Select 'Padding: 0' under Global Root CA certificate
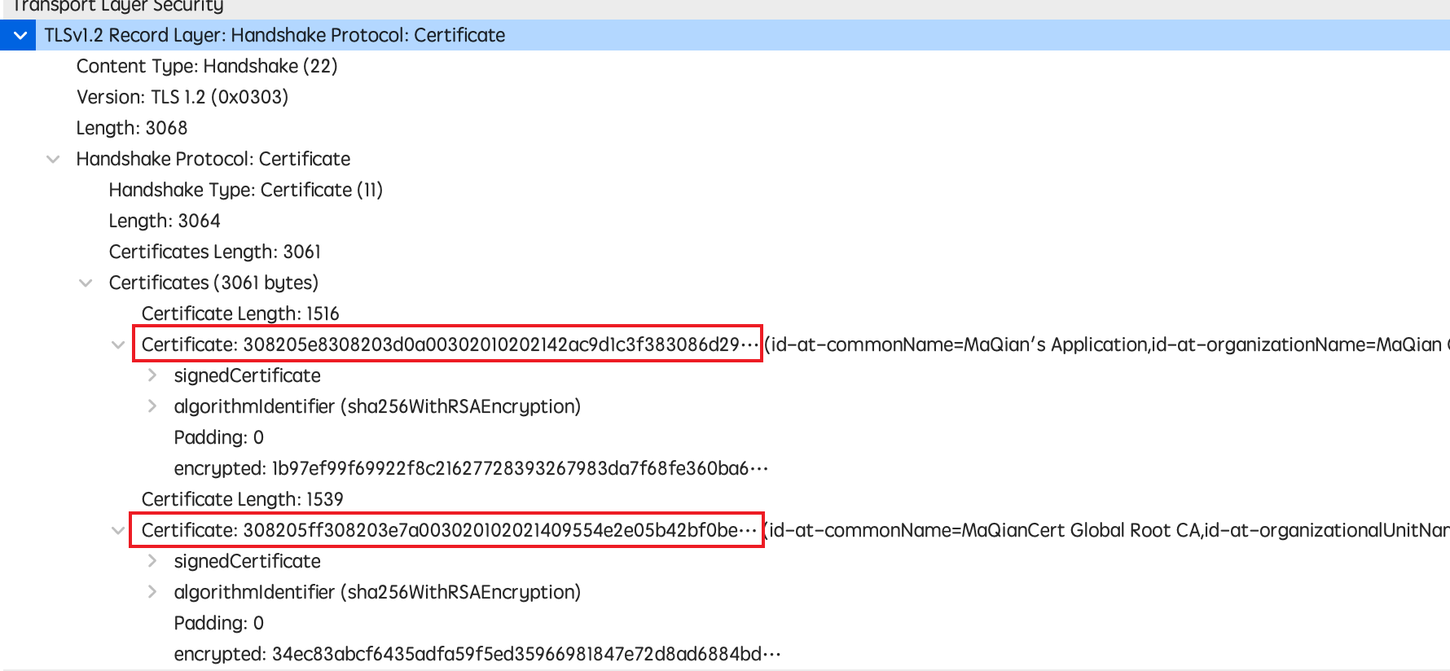 [x=219, y=623]
